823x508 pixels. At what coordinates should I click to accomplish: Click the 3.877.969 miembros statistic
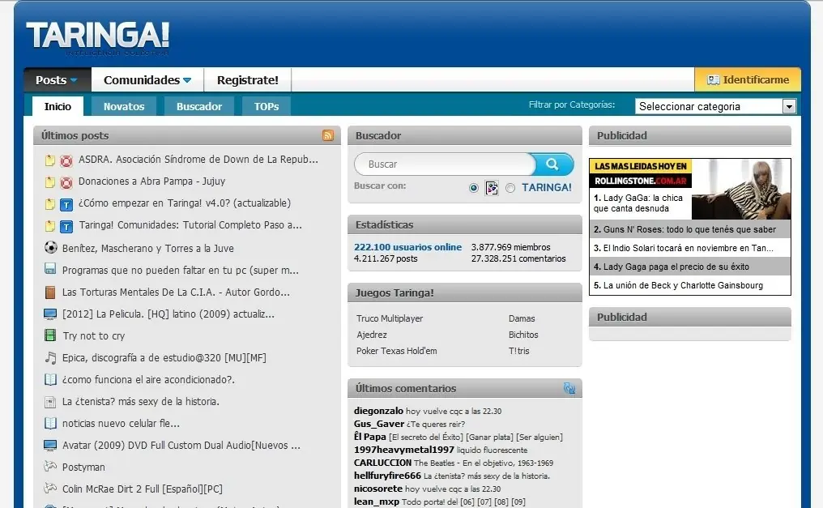[x=510, y=247]
